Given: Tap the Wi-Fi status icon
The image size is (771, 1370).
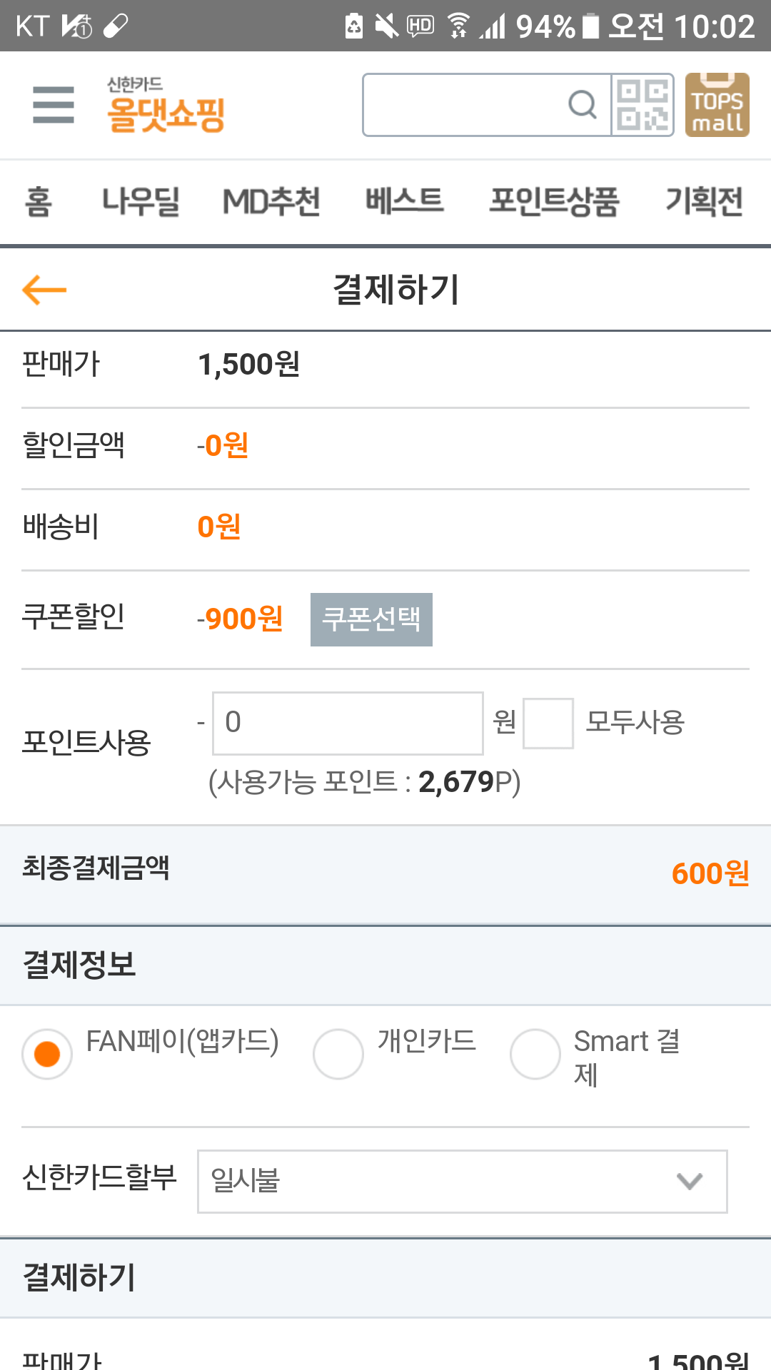Looking at the screenshot, I should point(458,26).
